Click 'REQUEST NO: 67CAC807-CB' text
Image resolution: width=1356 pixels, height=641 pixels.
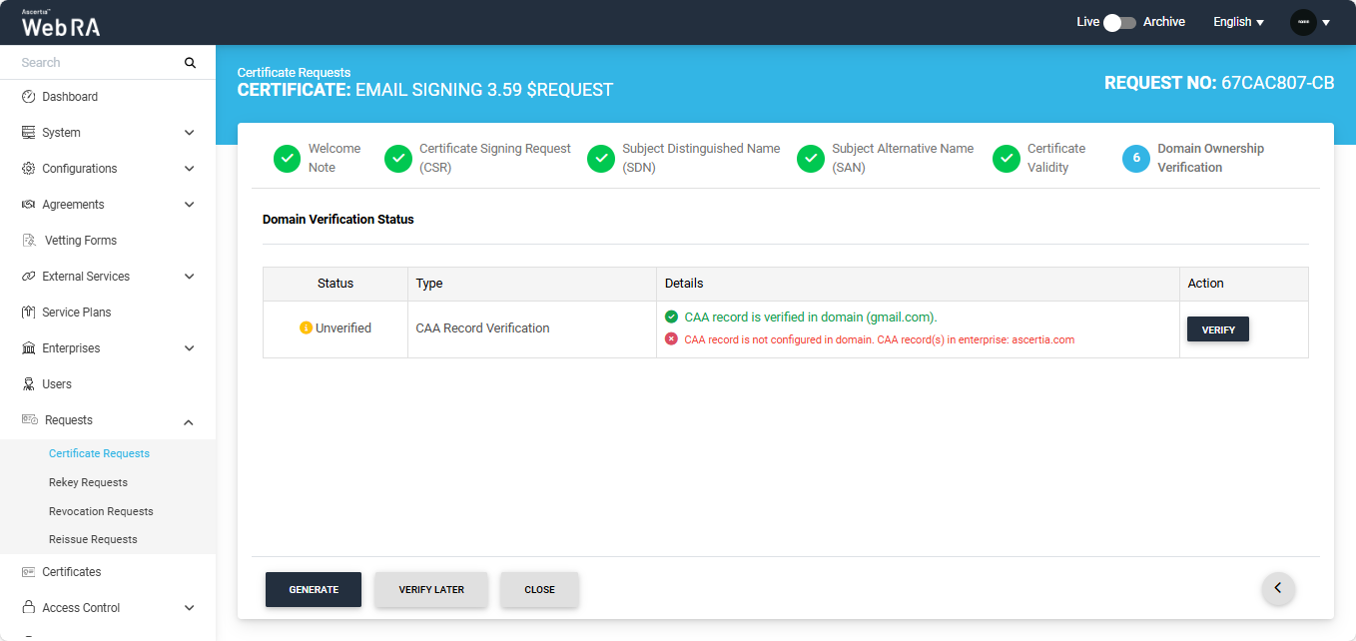coord(1219,83)
